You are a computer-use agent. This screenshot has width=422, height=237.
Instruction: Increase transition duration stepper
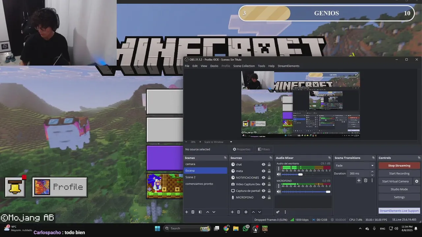coord(372,172)
